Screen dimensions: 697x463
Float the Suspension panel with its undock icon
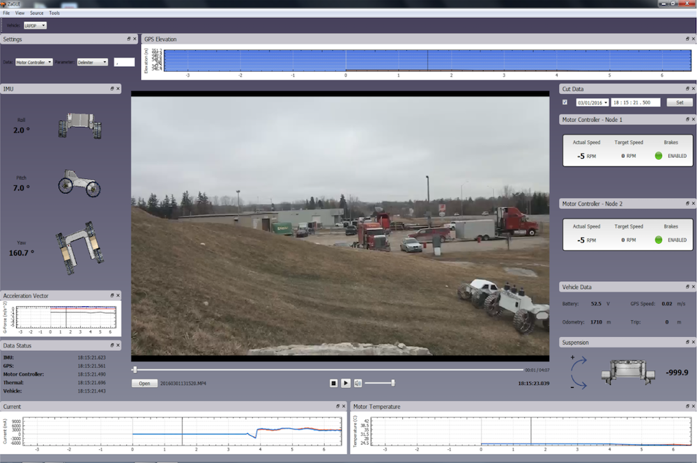click(x=686, y=343)
